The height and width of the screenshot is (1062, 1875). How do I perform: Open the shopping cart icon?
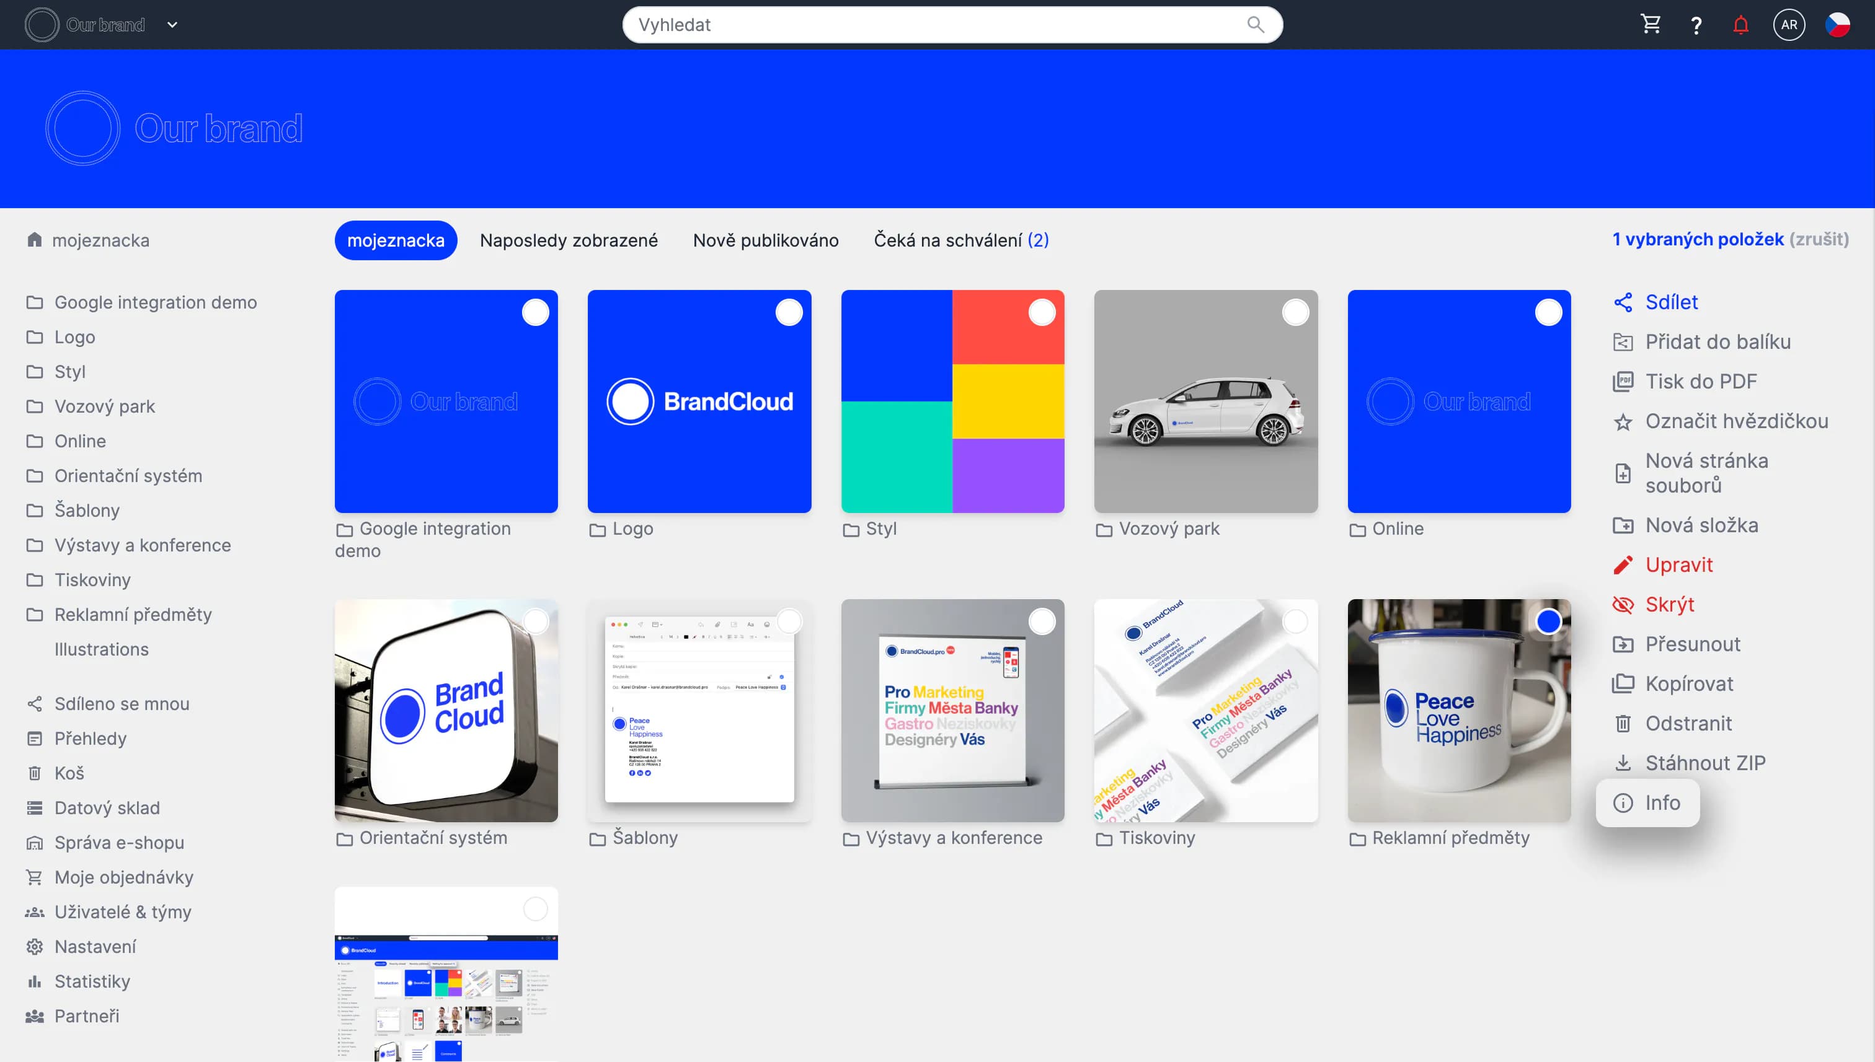click(1650, 25)
